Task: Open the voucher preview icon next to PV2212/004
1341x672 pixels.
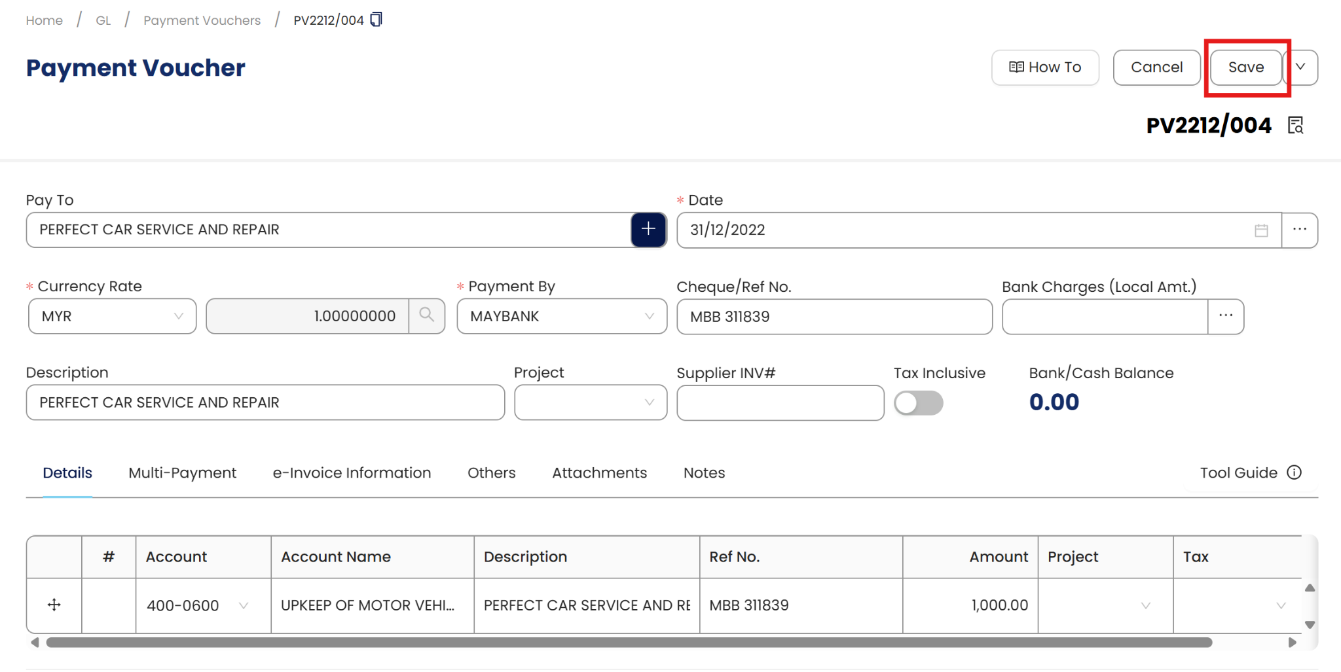Action: (x=1295, y=125)
